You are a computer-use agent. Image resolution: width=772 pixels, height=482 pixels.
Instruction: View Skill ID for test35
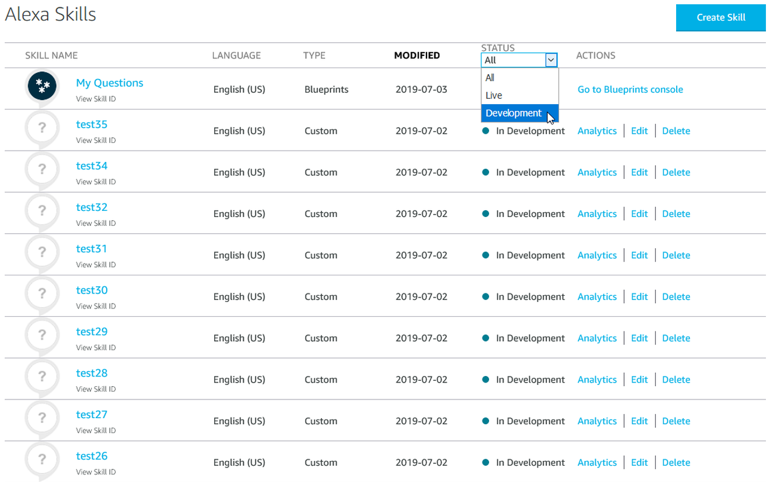coord(96,140)
